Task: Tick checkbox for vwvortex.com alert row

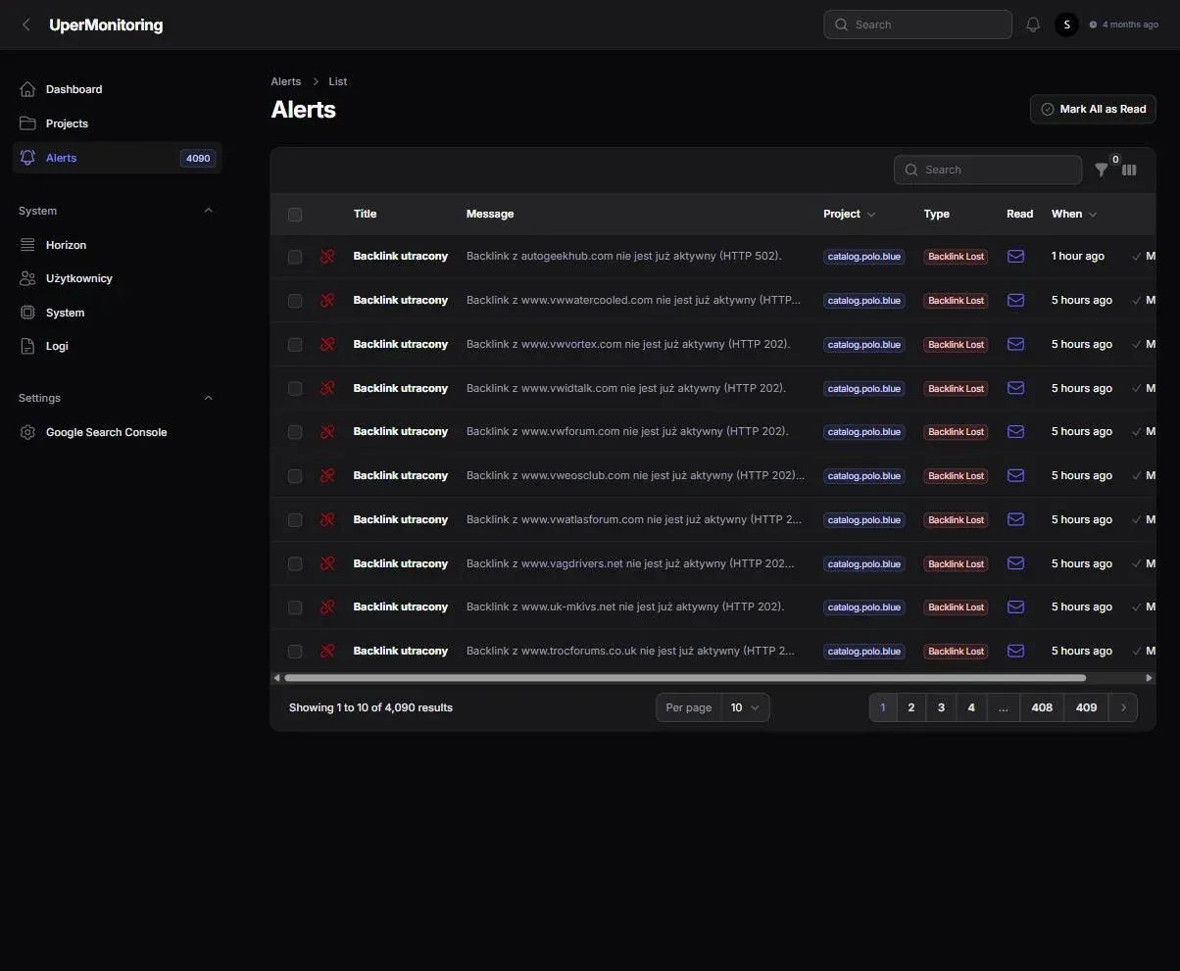Action: pos(295,345)
